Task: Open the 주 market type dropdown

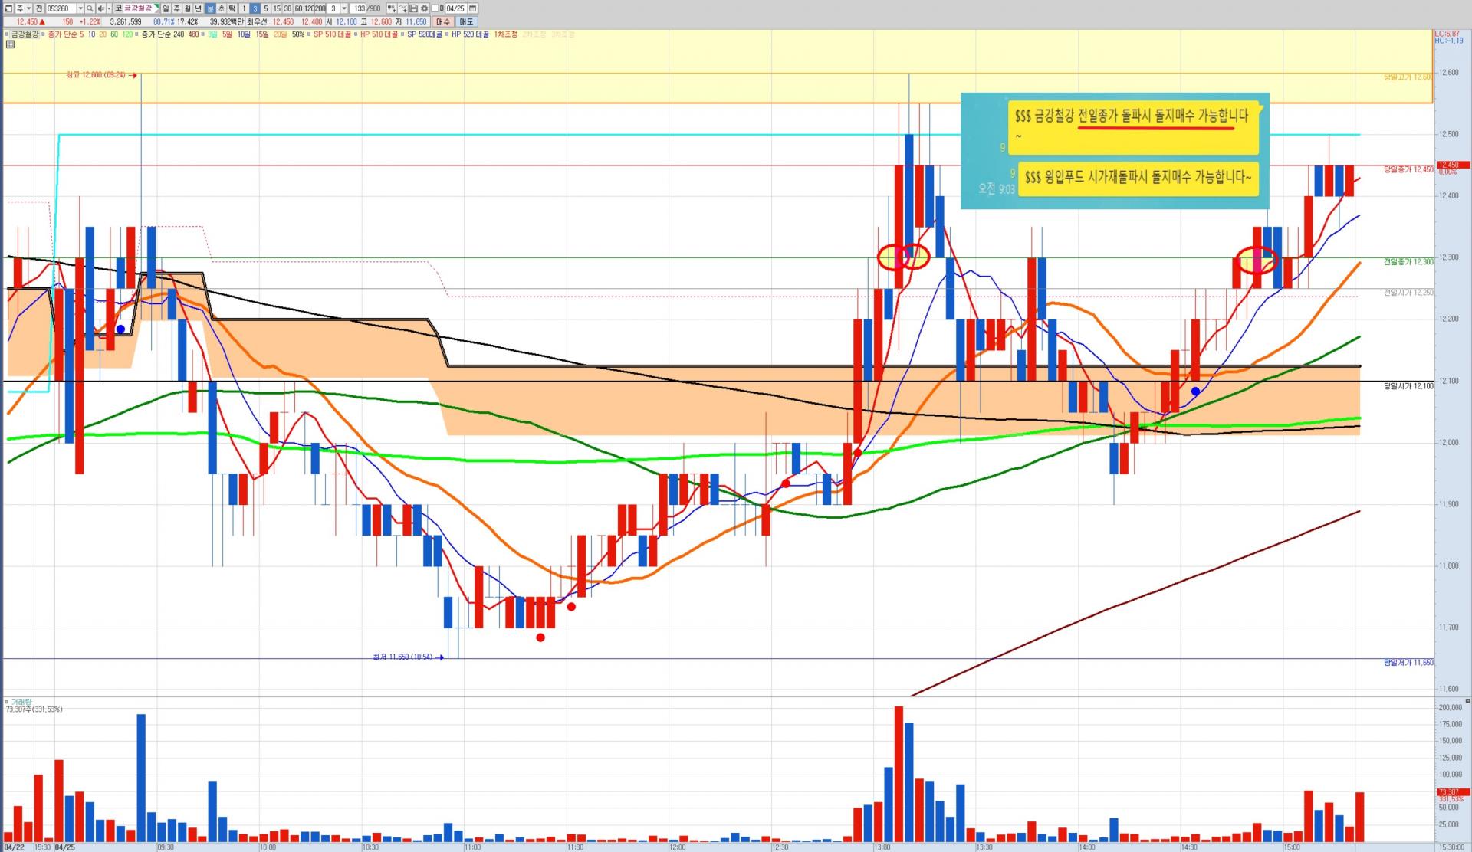Action: point(28,8)
